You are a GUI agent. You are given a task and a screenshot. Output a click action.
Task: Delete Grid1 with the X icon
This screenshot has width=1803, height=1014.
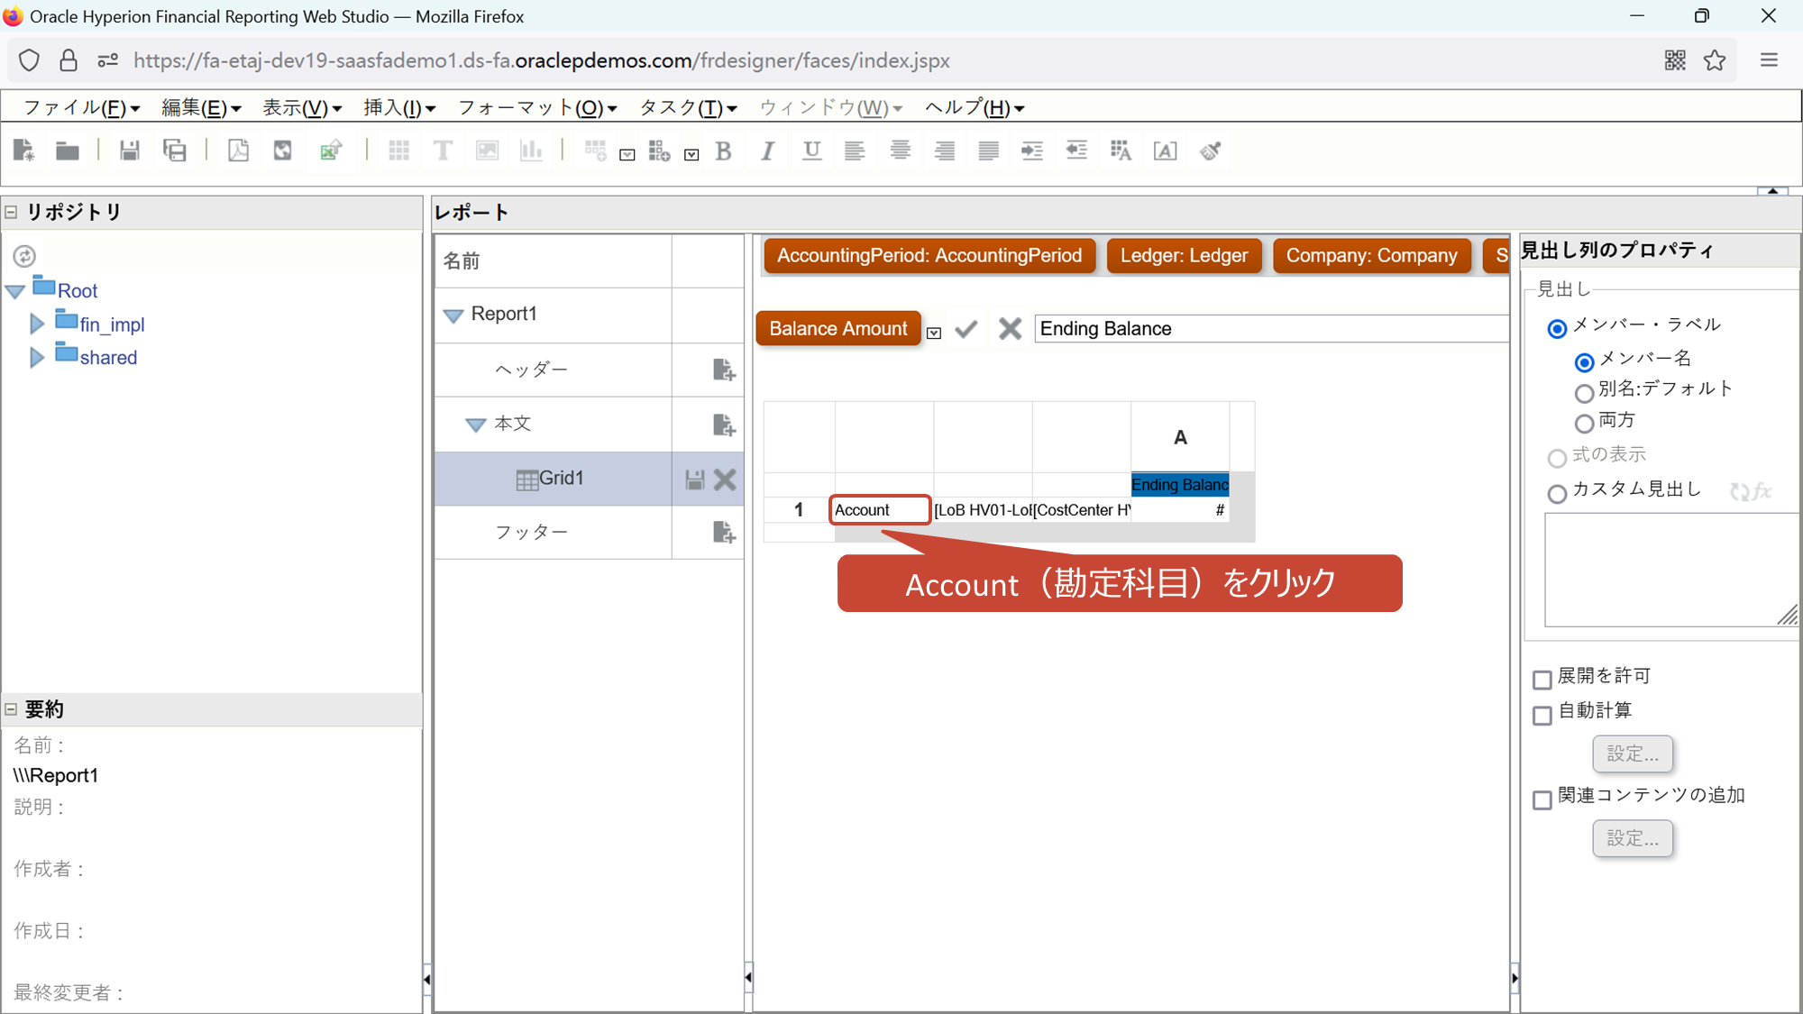point(725,480)
